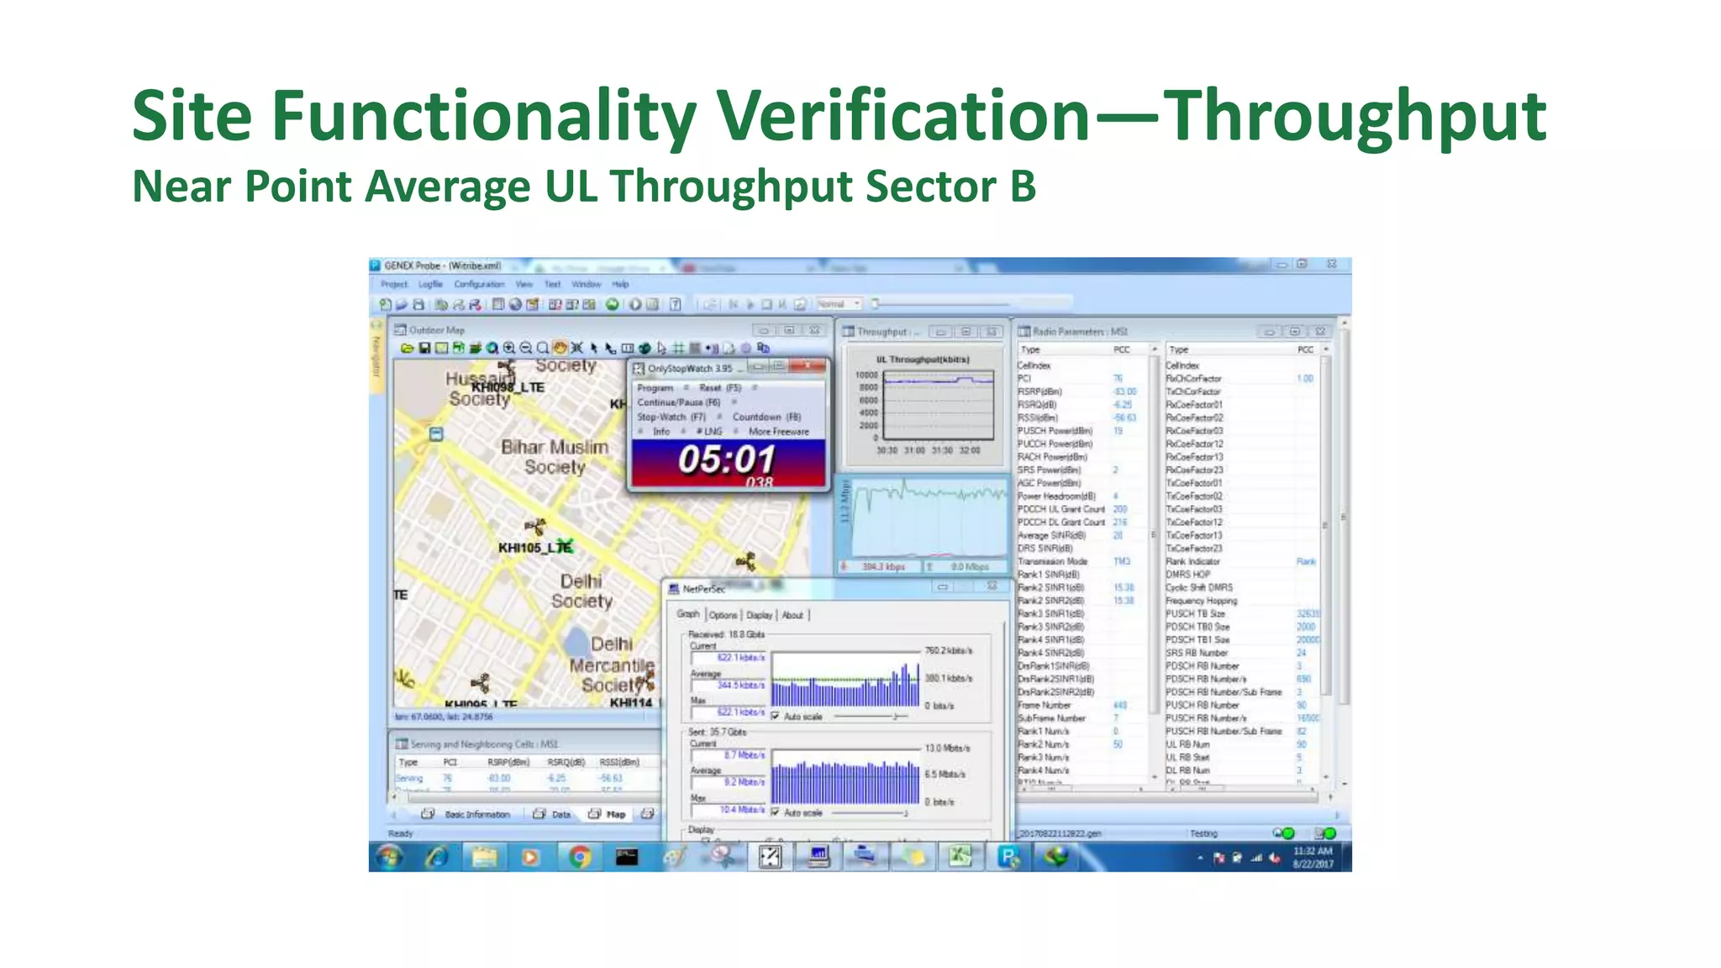Screen dimensions: 1721x968
Task: Click Reset (F5) in OnlyStopWatch
Action: click(x=720, y=388)
